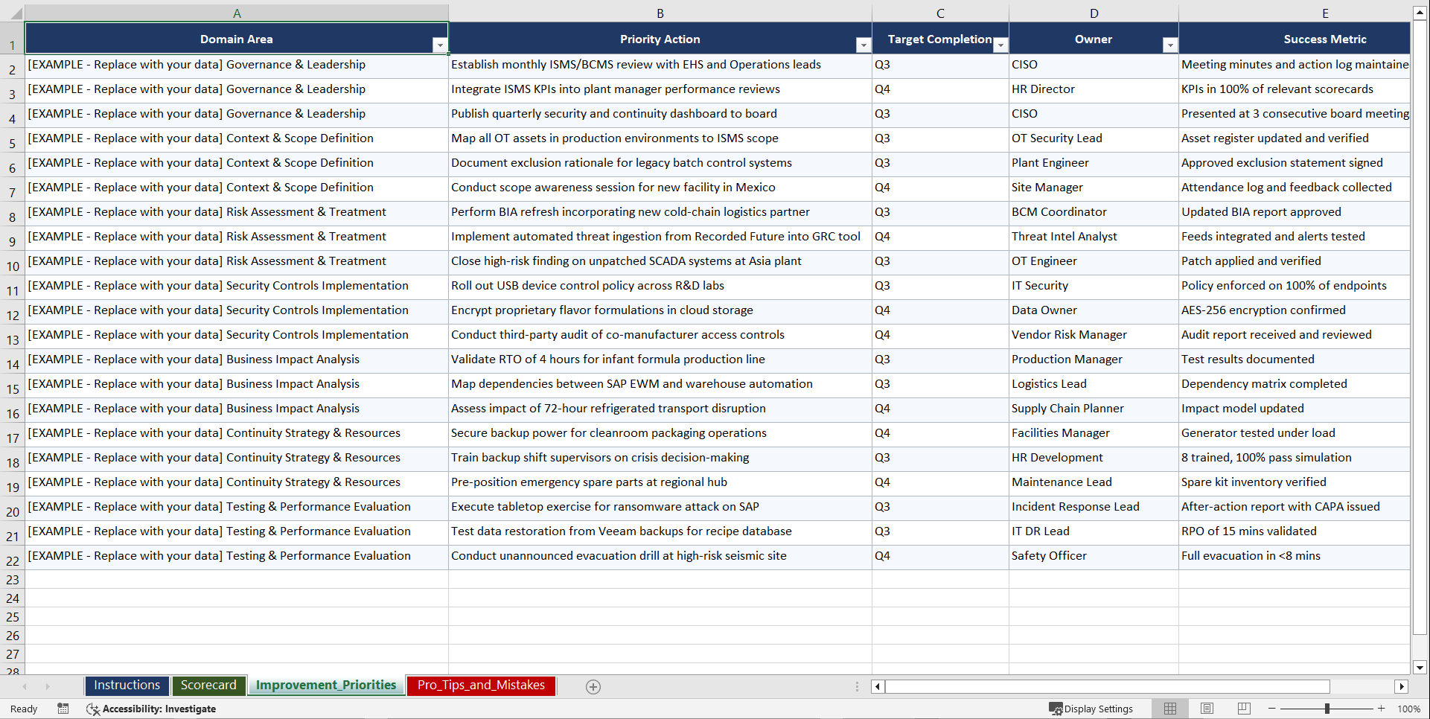
Task: Click the column B header
Action: [660, 13]
